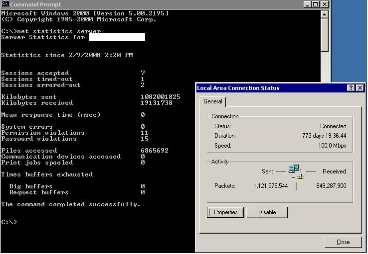Click the Sent label in Activity group
This screenshot has height=254, width=368.
point(267,171)
